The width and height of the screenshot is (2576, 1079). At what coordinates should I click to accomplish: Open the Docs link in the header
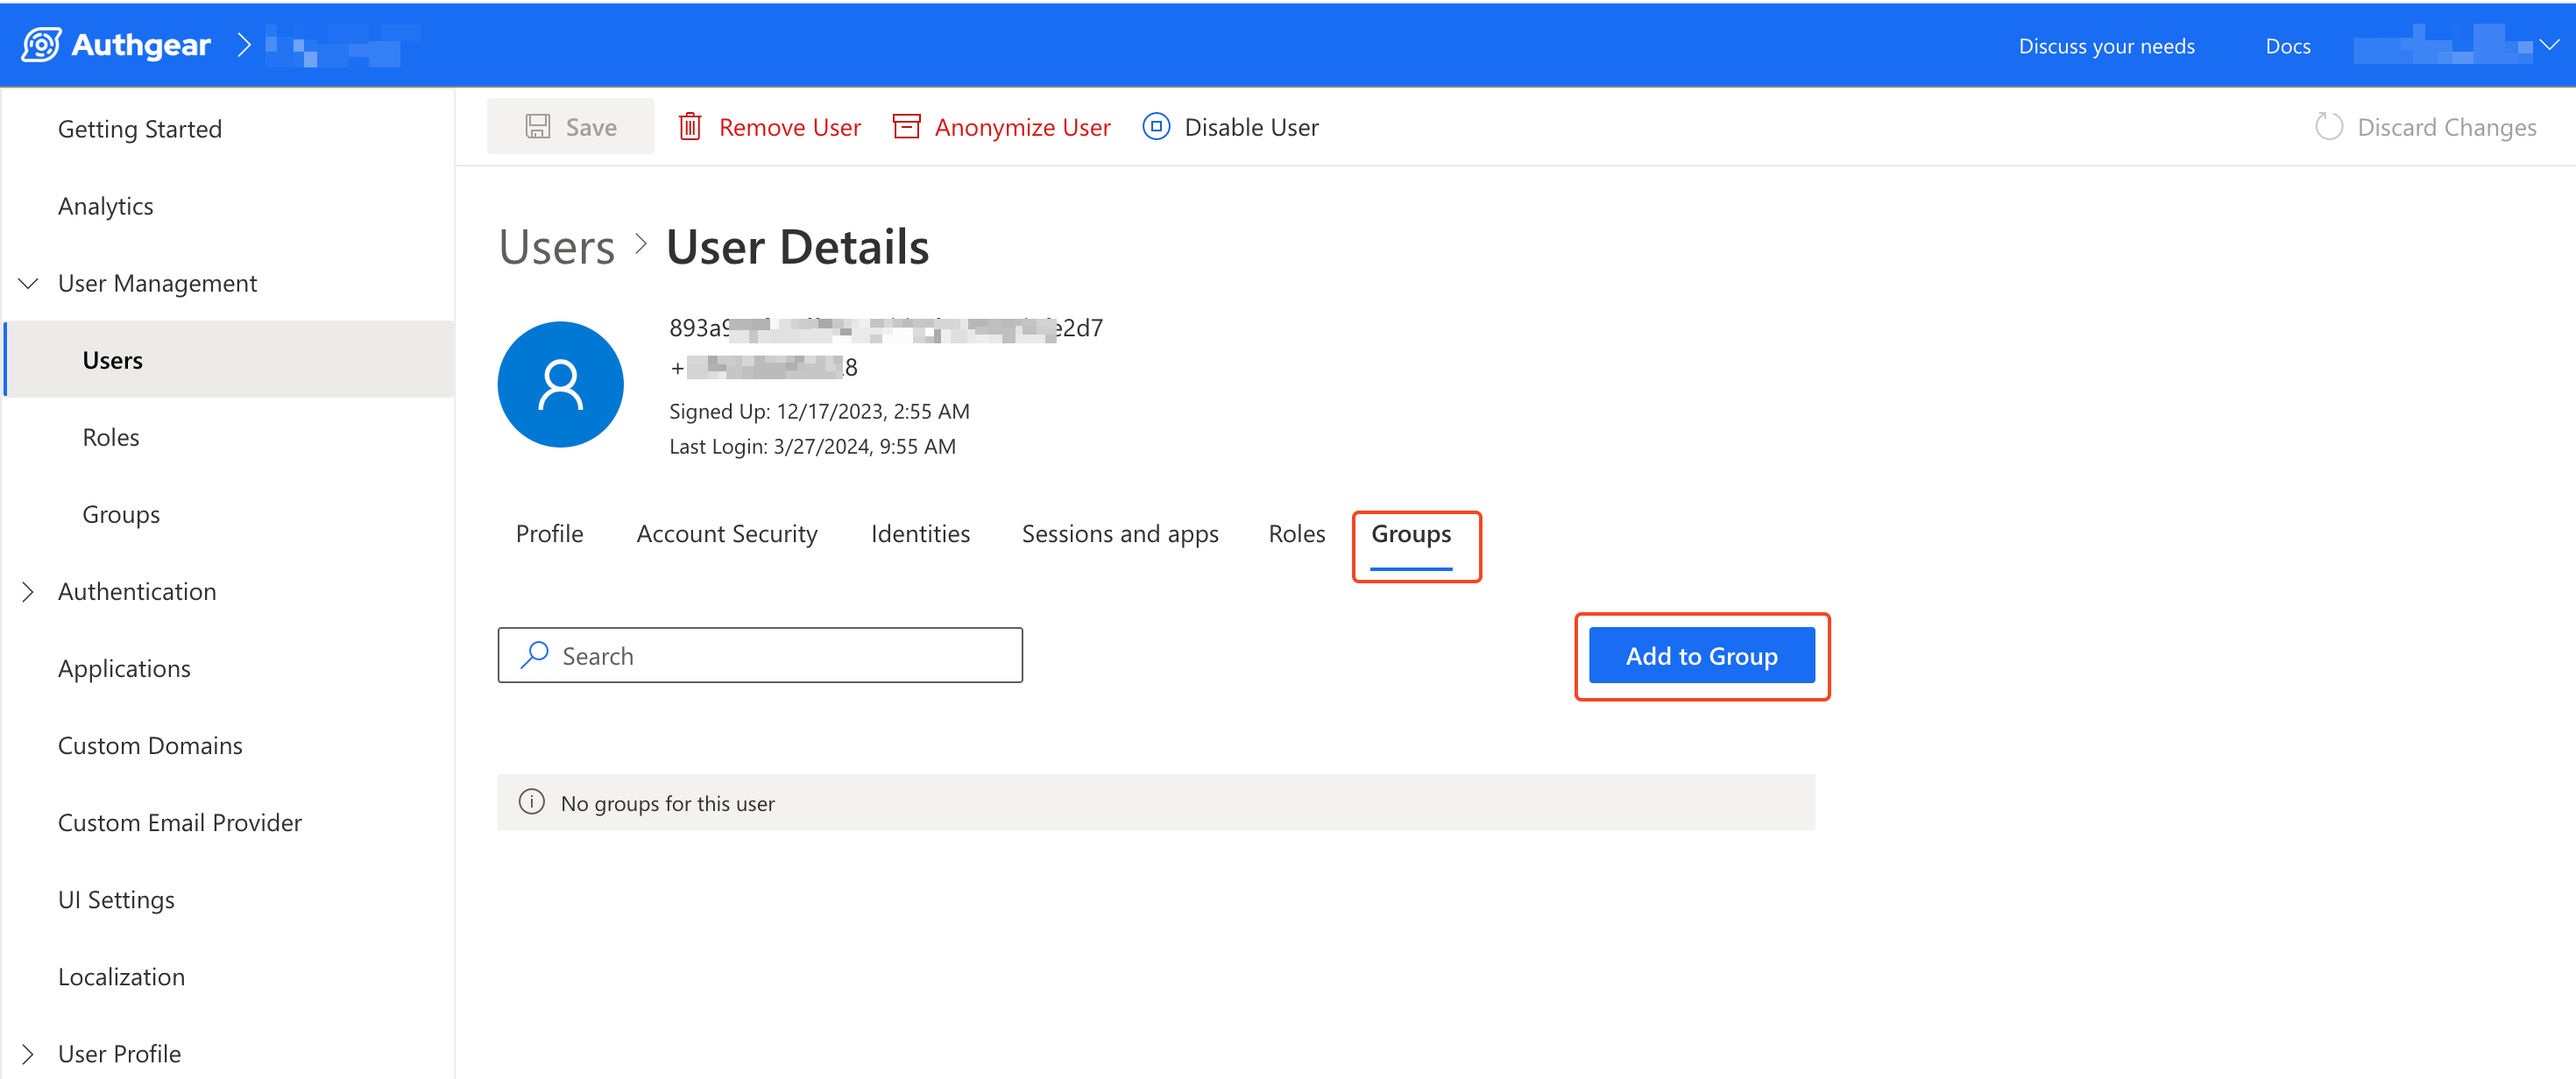pyautogui.click(x=2286, y=46)
